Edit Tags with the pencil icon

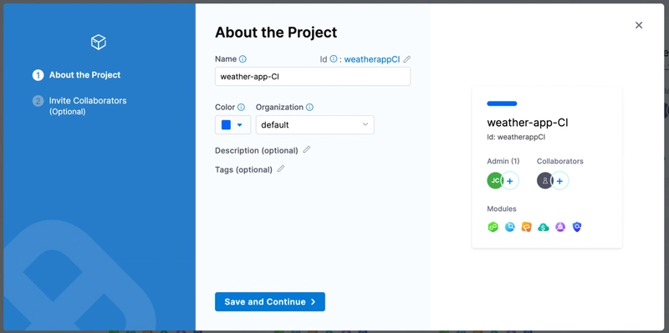click(x=280, y=169)
